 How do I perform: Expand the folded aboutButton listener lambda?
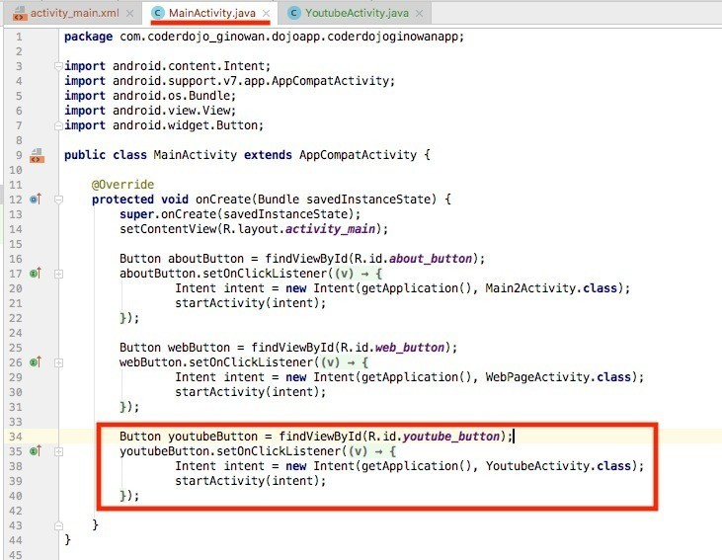click(x=59, y=274)
